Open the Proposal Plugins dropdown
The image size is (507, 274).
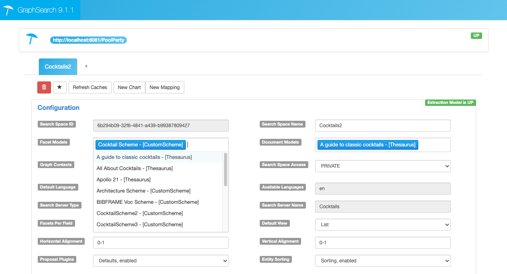pos(161,261)
